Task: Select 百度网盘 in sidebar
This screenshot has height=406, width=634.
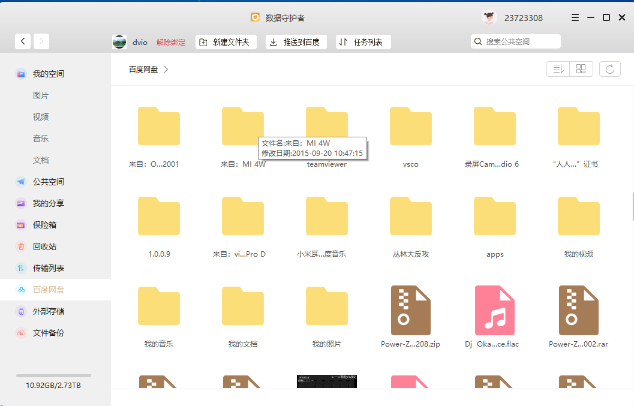Action: (55, 290)
